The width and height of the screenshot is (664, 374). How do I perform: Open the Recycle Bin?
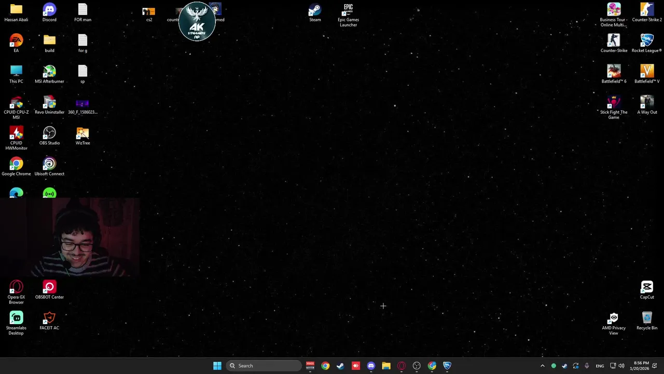tap(647, 321)
